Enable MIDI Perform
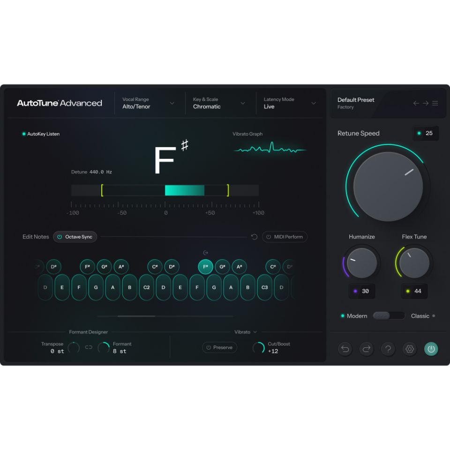The height and width of the screenshot is (450, 450). pyautogui.click(x=285, y=237)
